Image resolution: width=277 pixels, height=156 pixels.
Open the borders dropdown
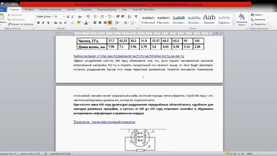pos(135,23)
